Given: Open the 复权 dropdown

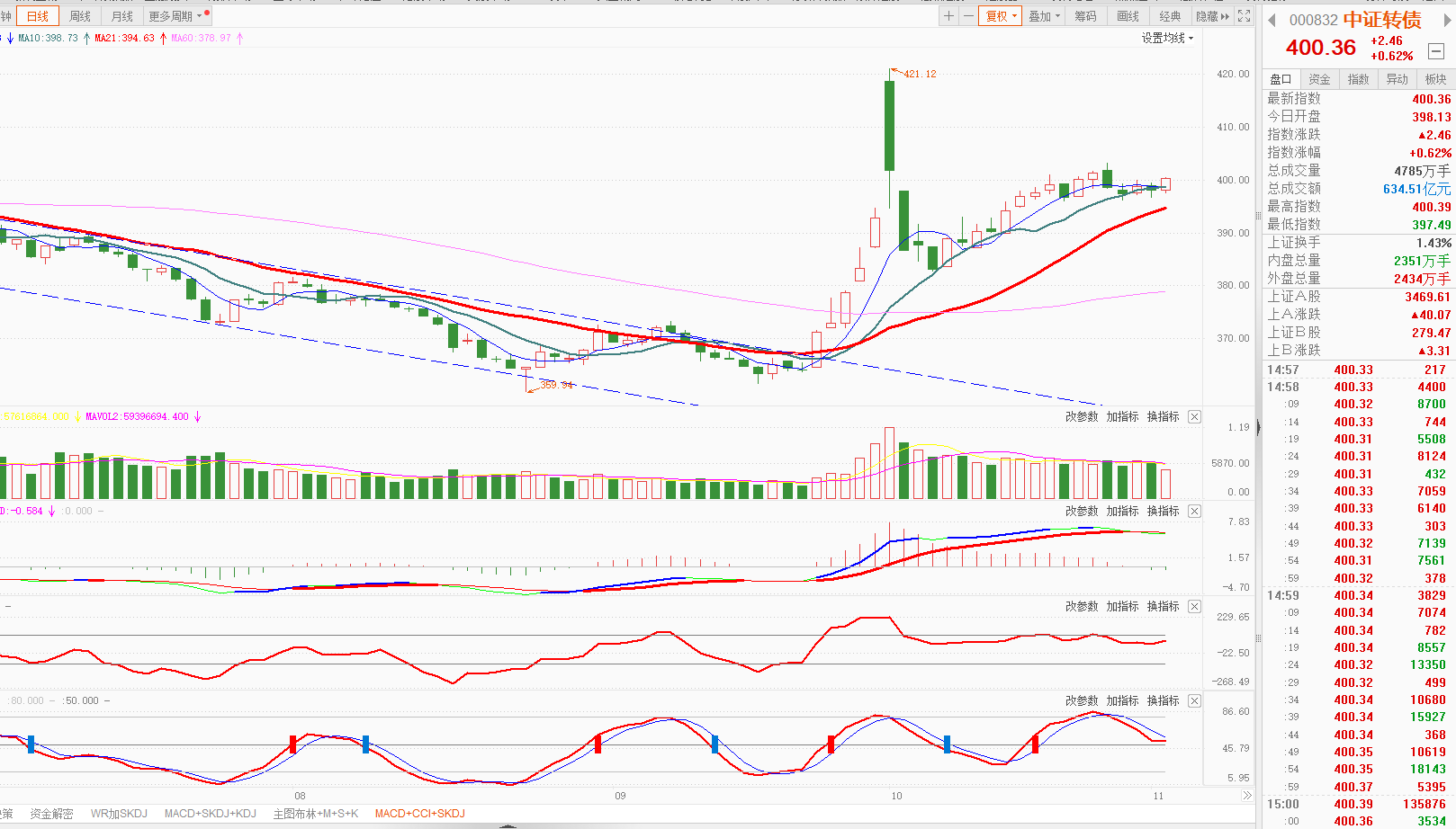Looking at the screenshot, I should [1001, 16].
